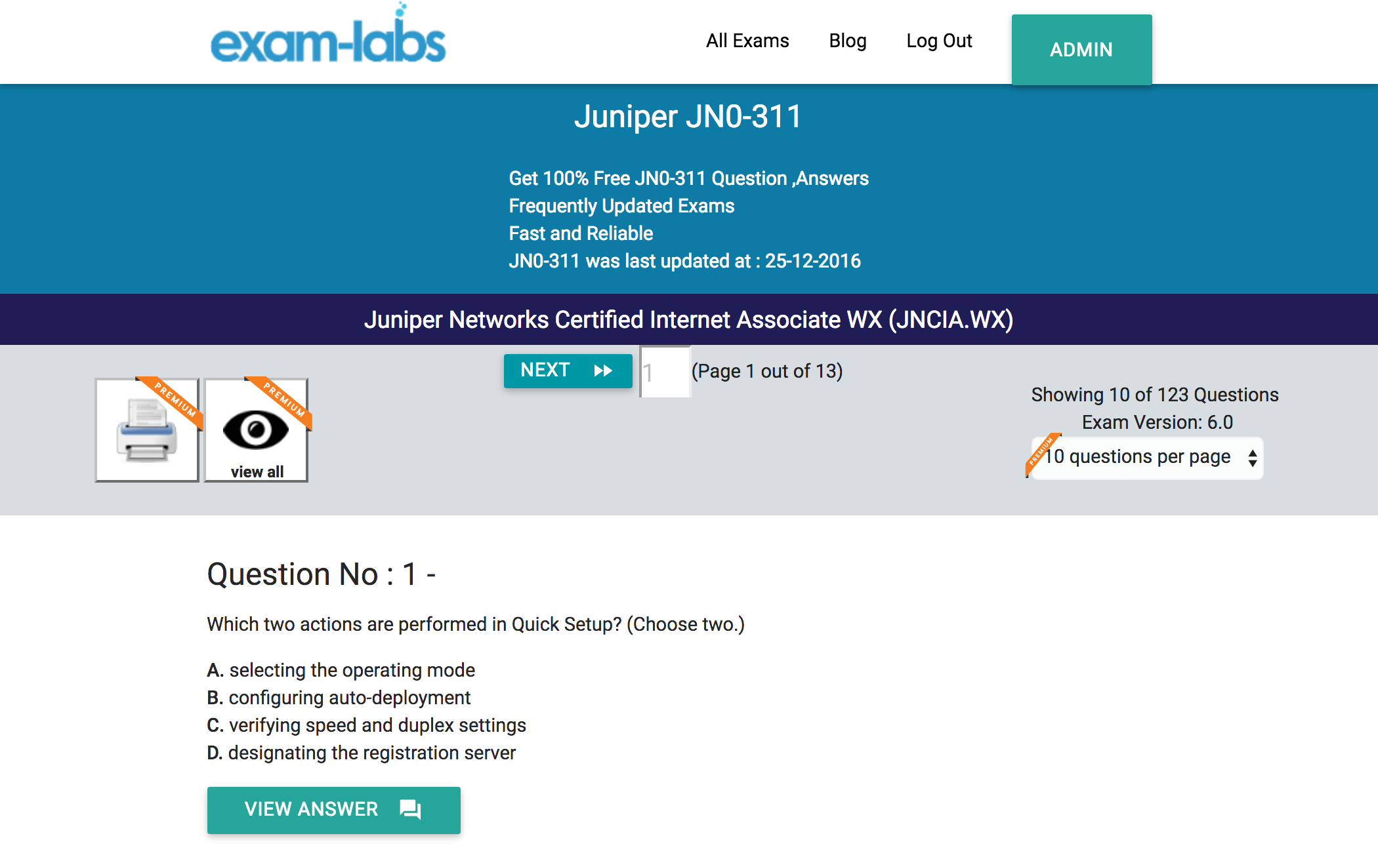Click Get 100% Free JN0-311 Question line

coord(689,178)
